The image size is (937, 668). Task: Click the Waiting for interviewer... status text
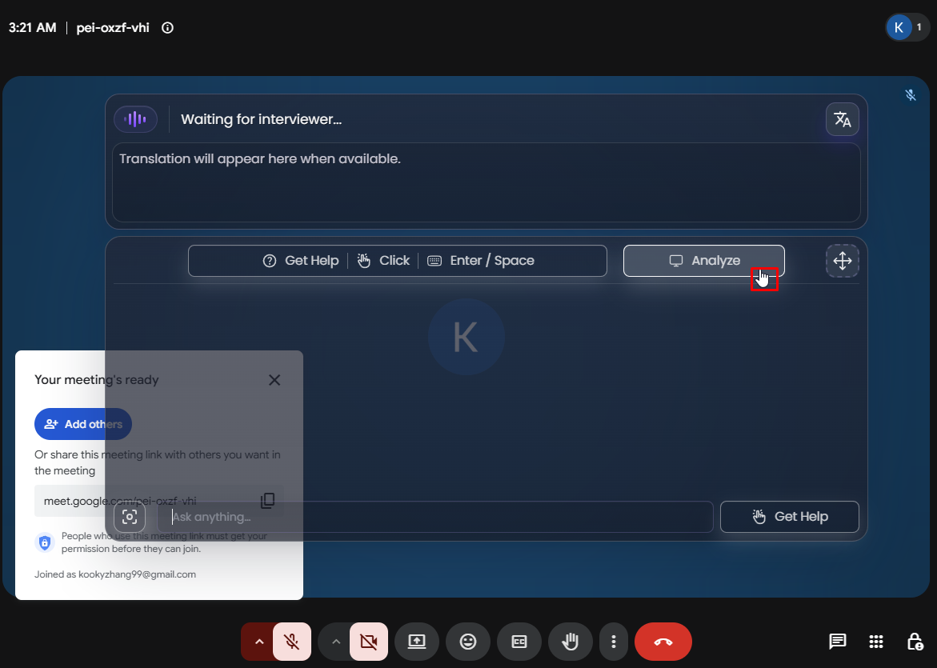pos(261,119)
